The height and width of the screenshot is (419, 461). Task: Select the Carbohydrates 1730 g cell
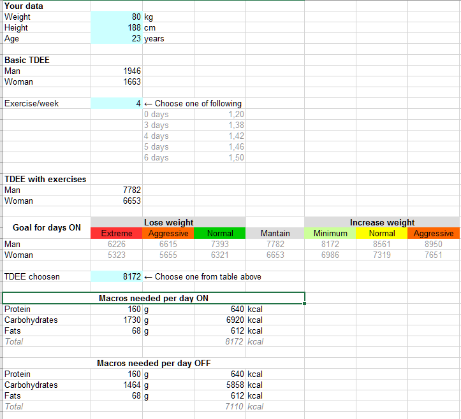coord(117,320)
